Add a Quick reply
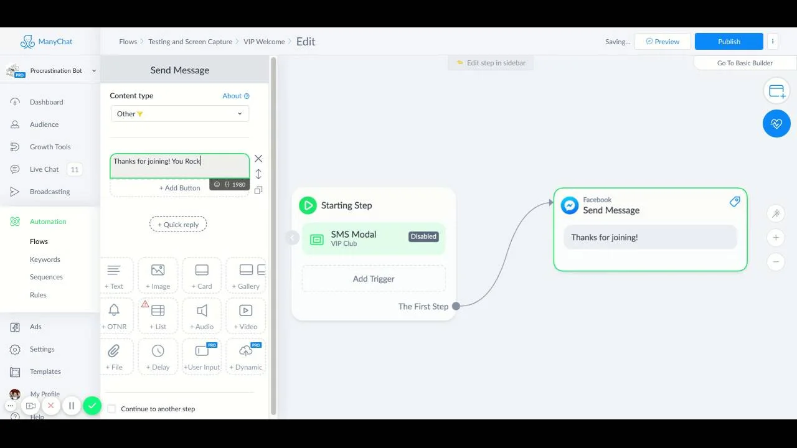Image resolution: width=797 pixels, height=448 pixels. click(x=178, y=225)
